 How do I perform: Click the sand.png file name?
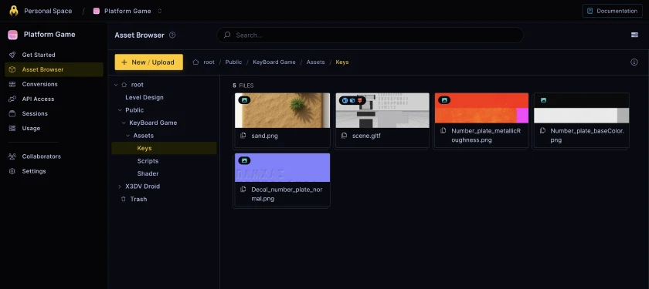(x=264, y=136)
